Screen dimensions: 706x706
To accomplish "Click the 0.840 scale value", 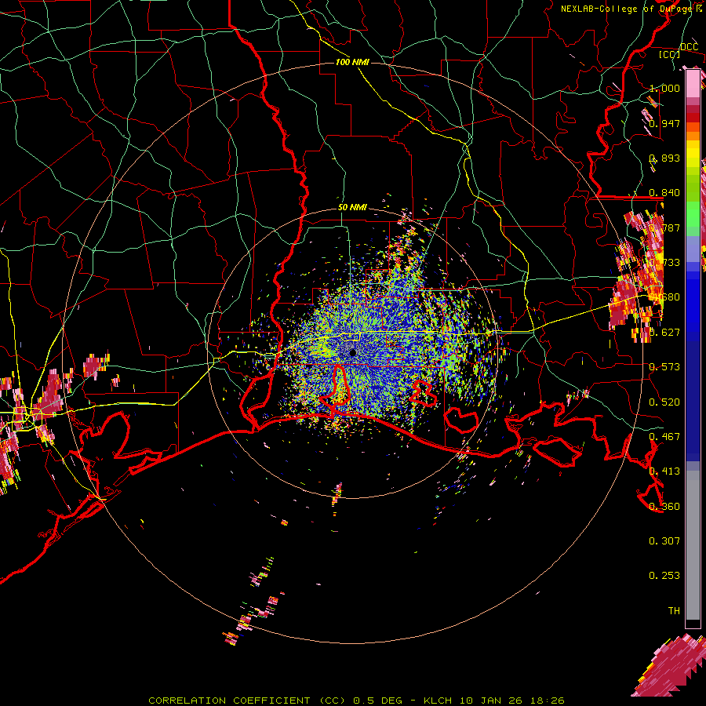I will 664,193.
